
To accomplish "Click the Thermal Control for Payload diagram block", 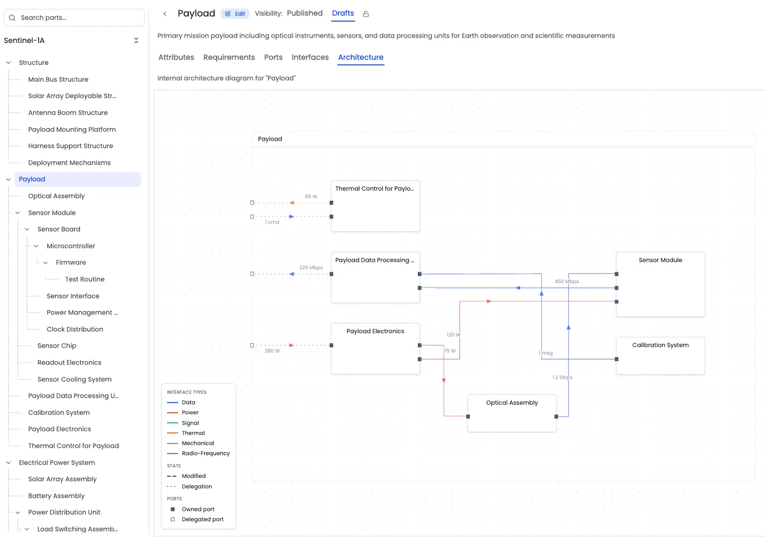I will pos(375,206).
